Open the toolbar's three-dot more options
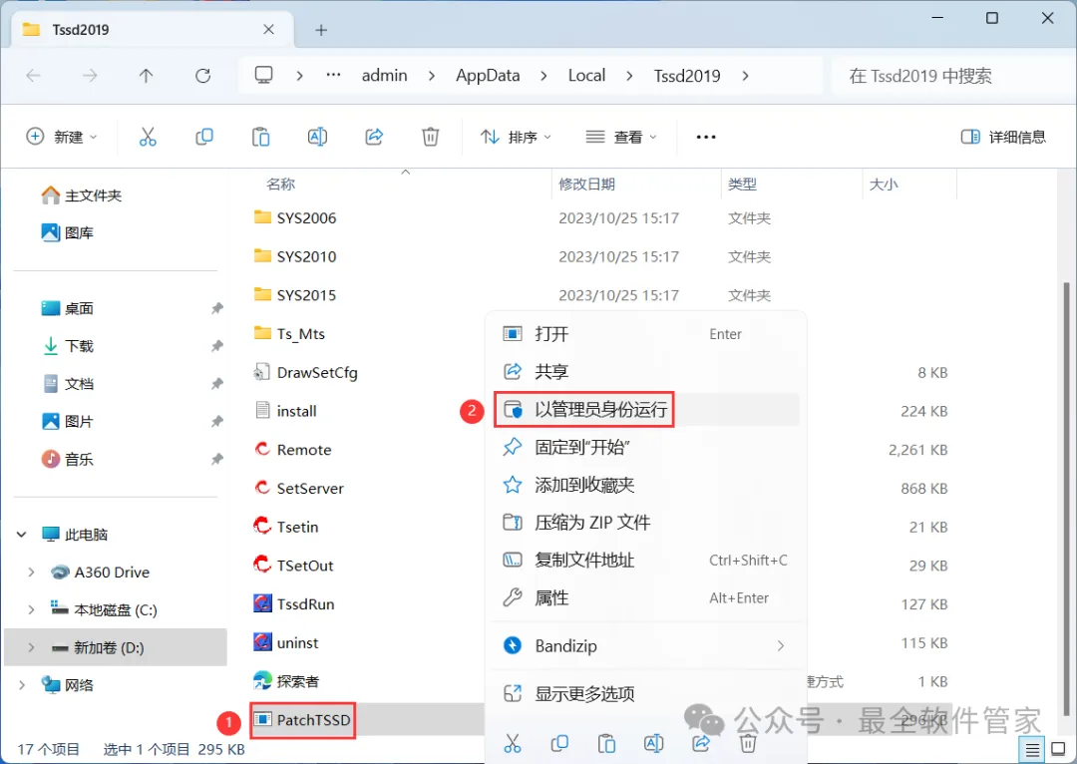This screenshot has width=1077, height=764. pyautogui.click(x=705, y=137)
